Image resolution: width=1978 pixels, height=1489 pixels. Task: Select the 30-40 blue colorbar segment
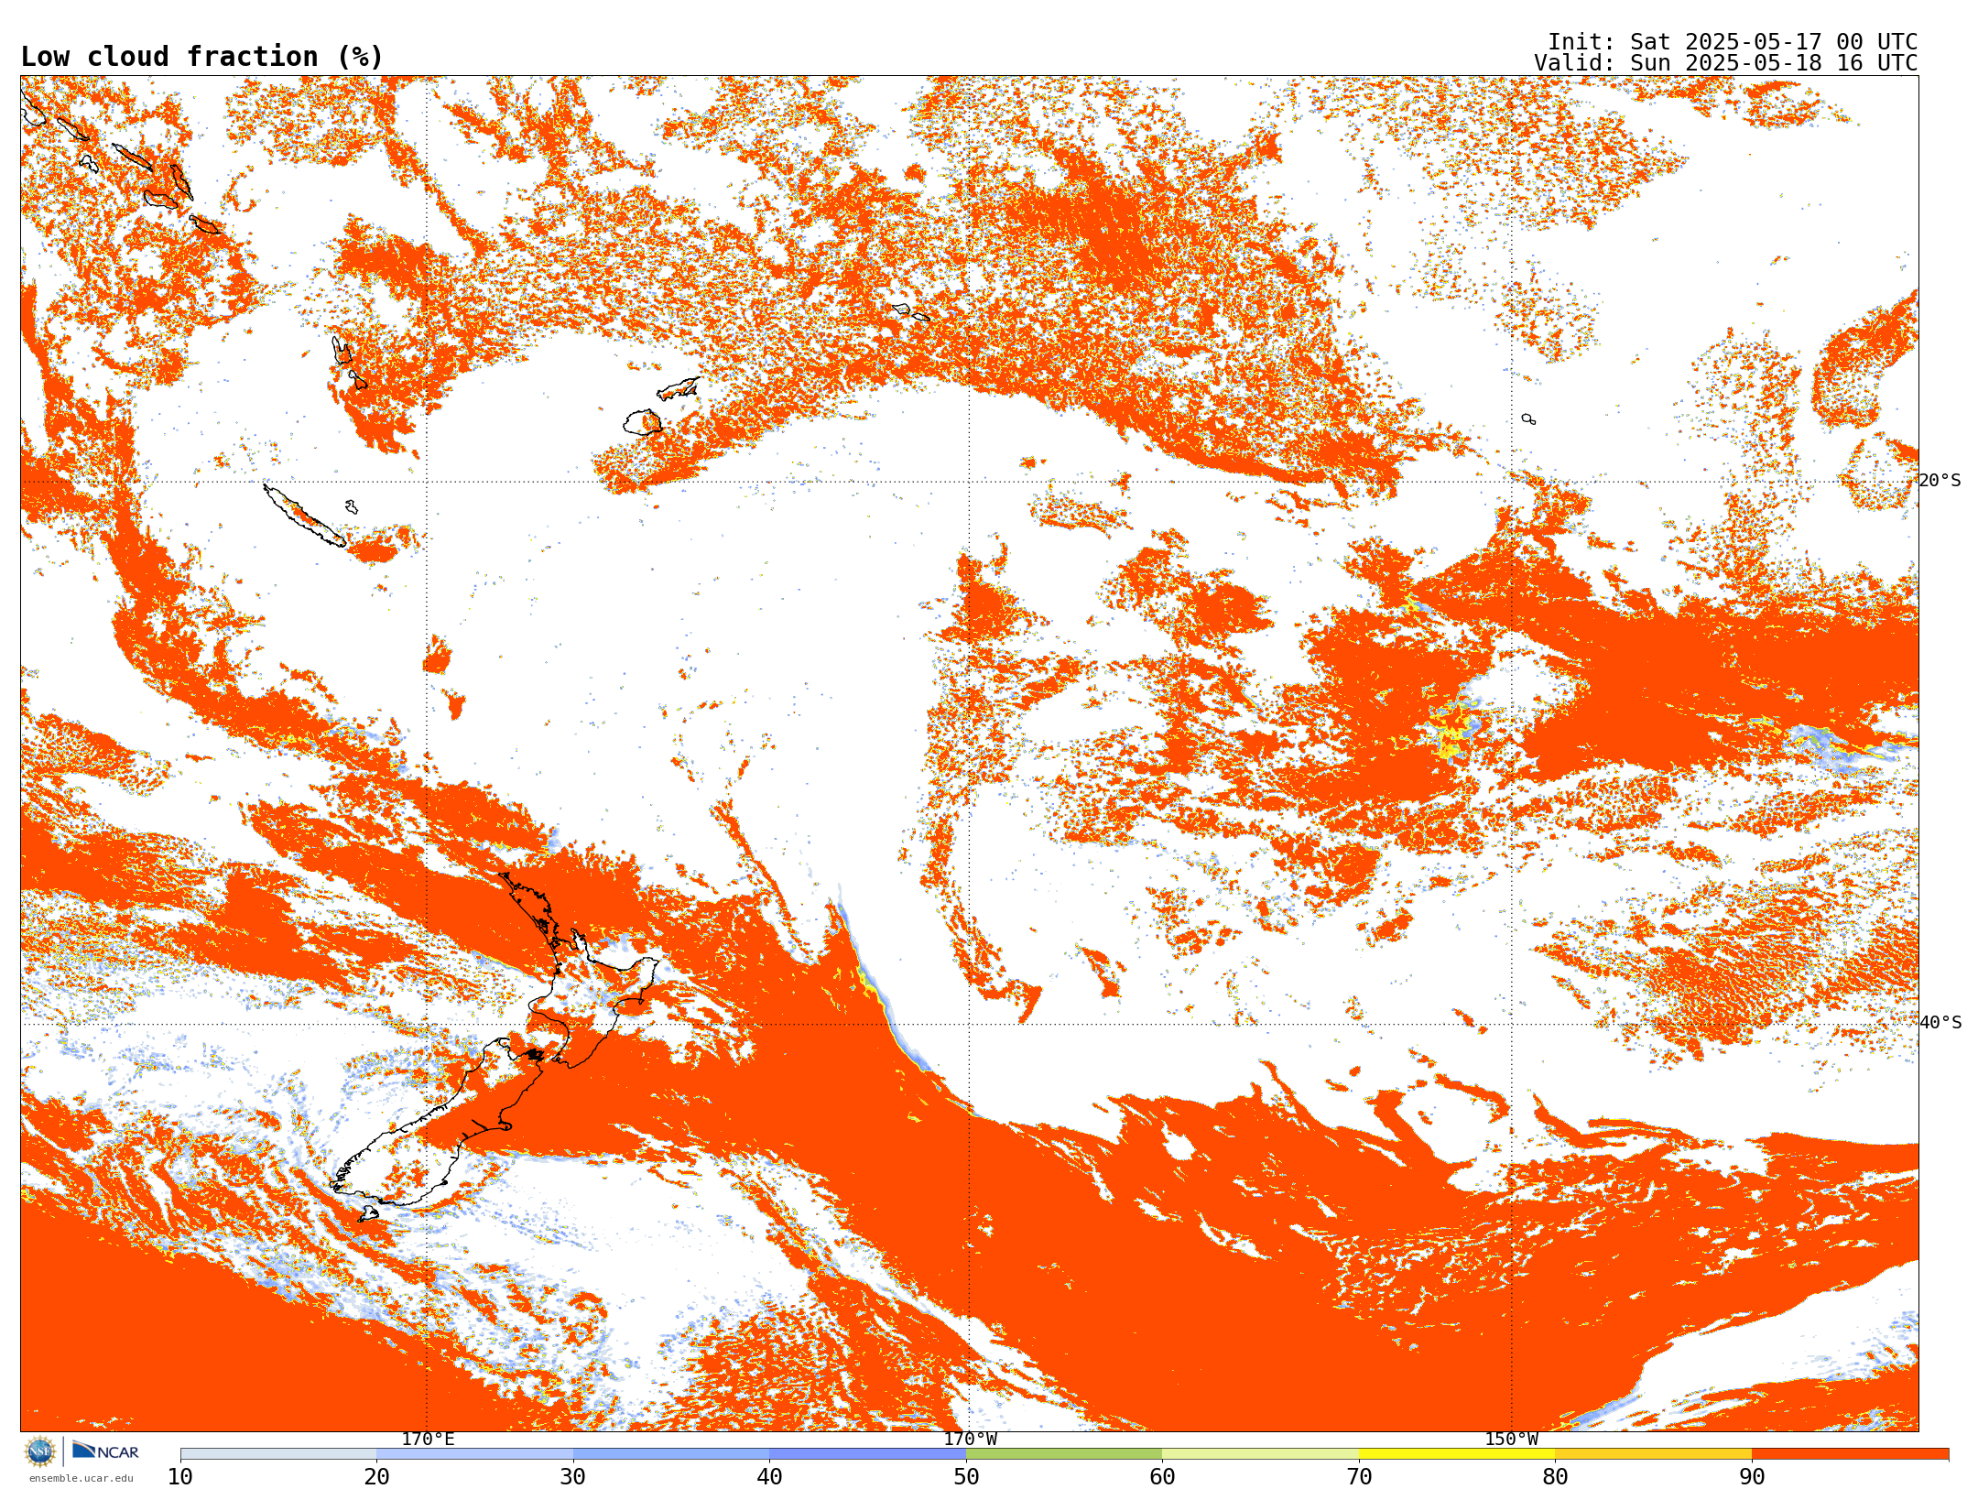pos(671,1454)
